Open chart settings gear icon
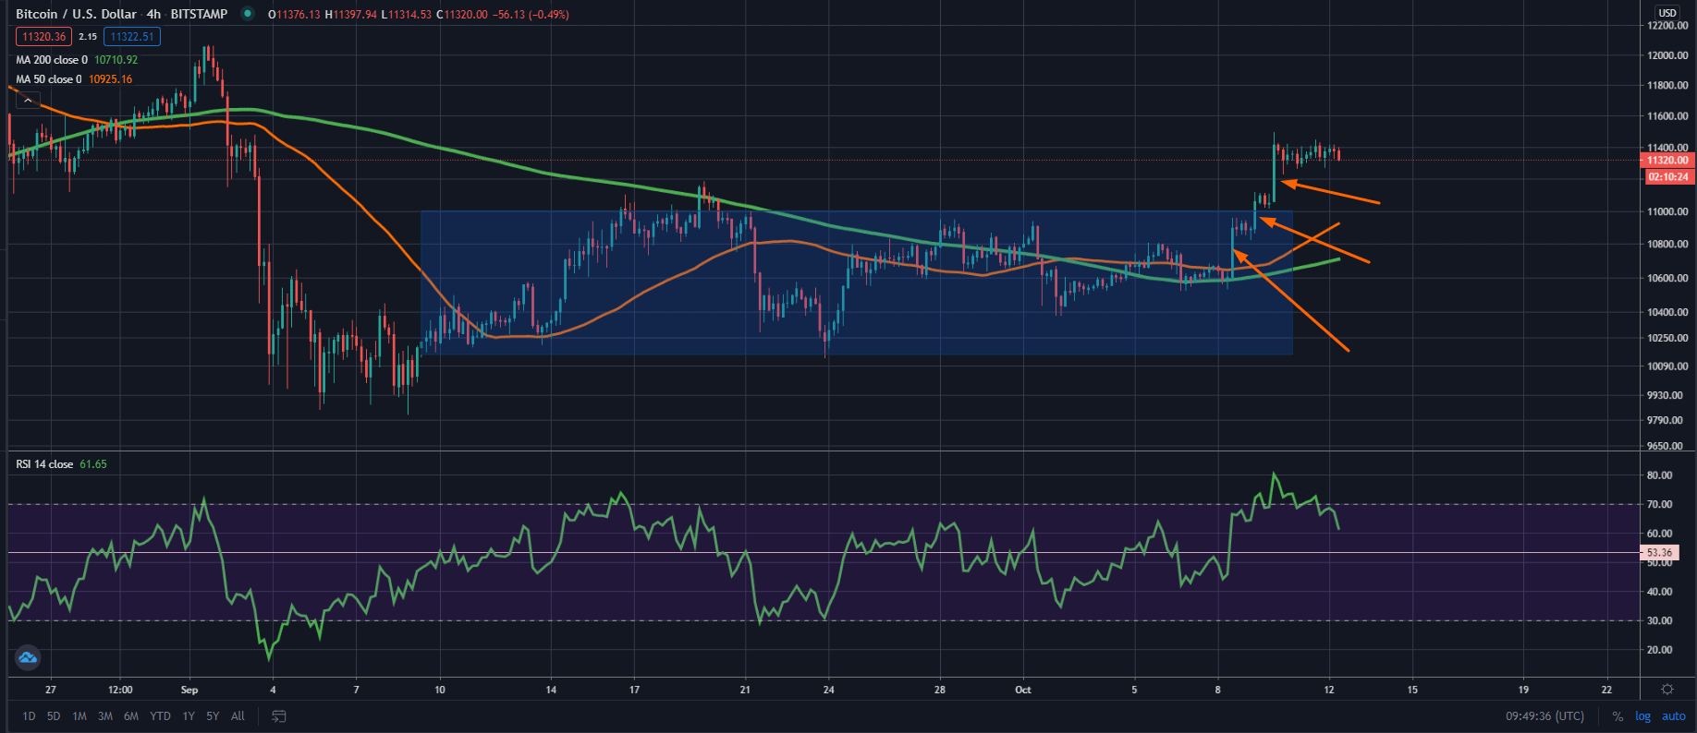 [x=1667, y=690]
